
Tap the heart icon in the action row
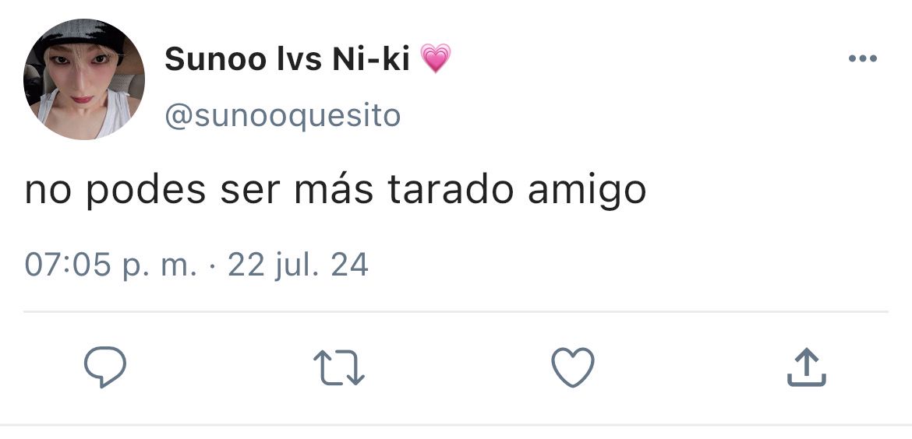[x=573, y=367]
